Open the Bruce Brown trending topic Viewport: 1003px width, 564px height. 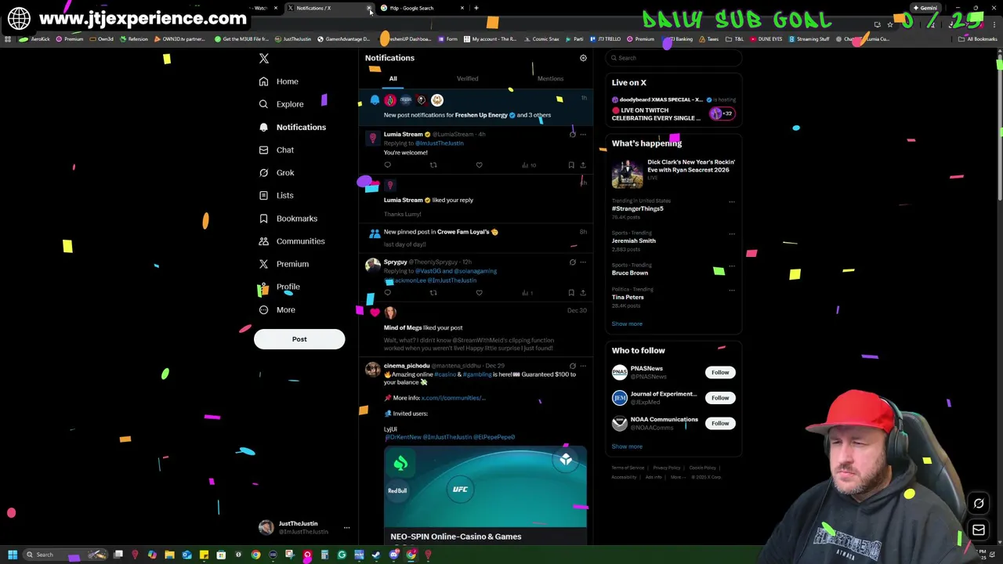click(x=630, y=273)
